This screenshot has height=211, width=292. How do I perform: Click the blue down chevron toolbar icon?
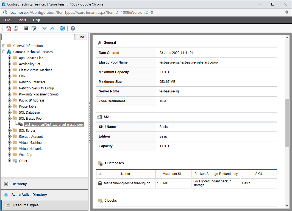45,28
